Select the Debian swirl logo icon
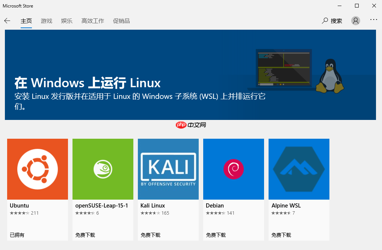This screenshot has width=382, height=250. click(x=233, y=169)
